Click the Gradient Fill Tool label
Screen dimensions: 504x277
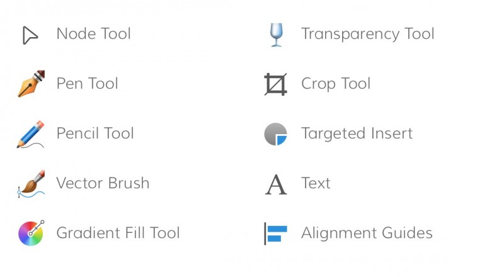(118, 233)
